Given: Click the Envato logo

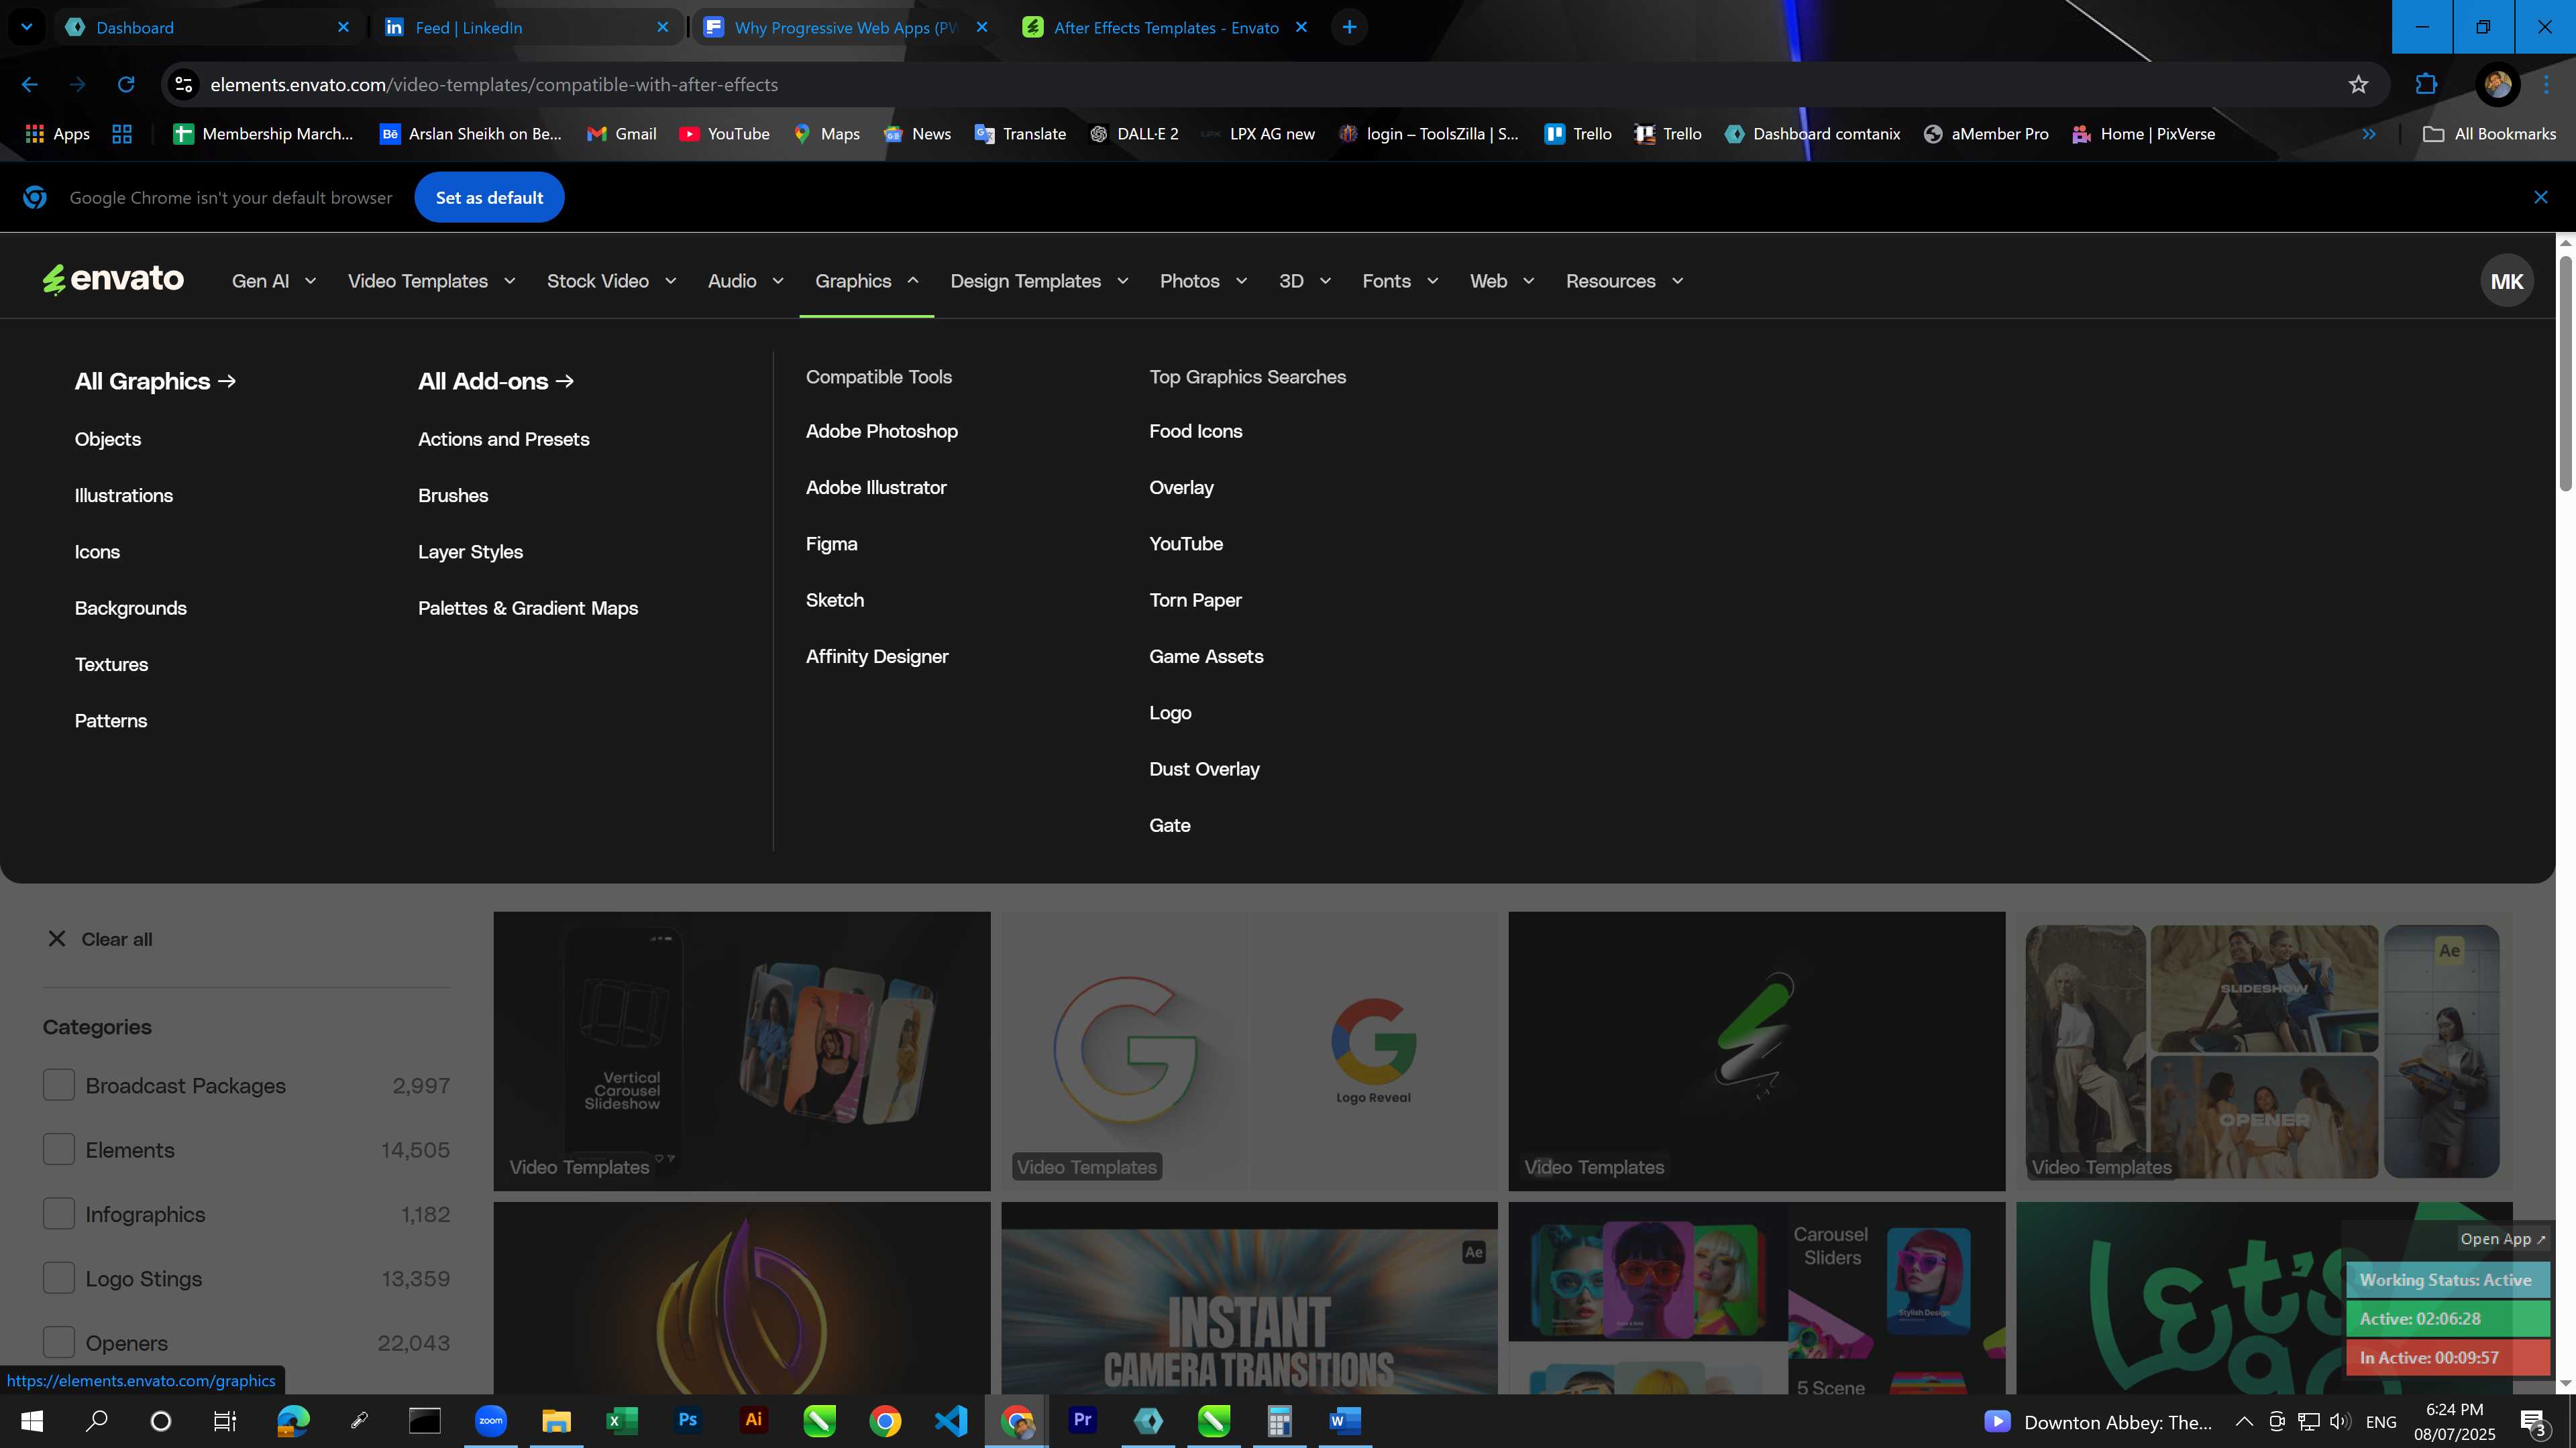Looking at the screenshot, I should pos(113,280).
